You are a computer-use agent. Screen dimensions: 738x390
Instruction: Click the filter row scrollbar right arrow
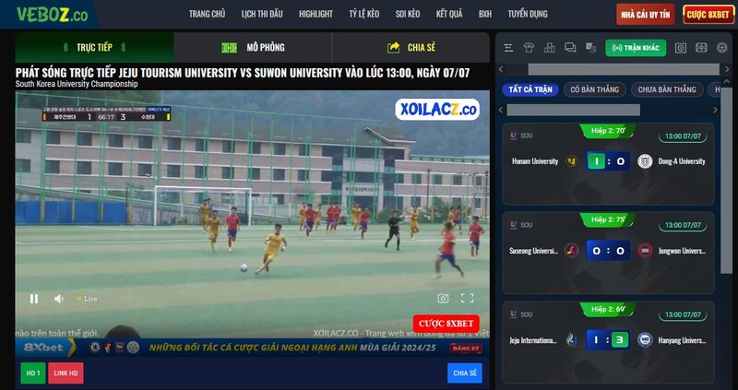[716, 110]
